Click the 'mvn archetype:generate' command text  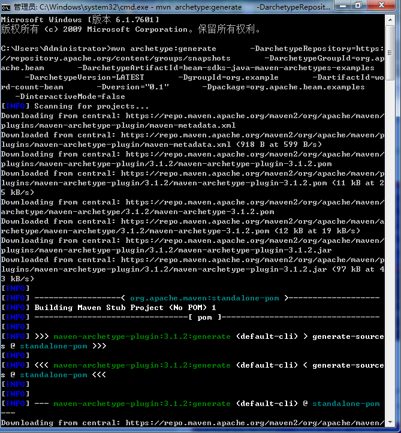pyautogui.click(x=164, y=49)
